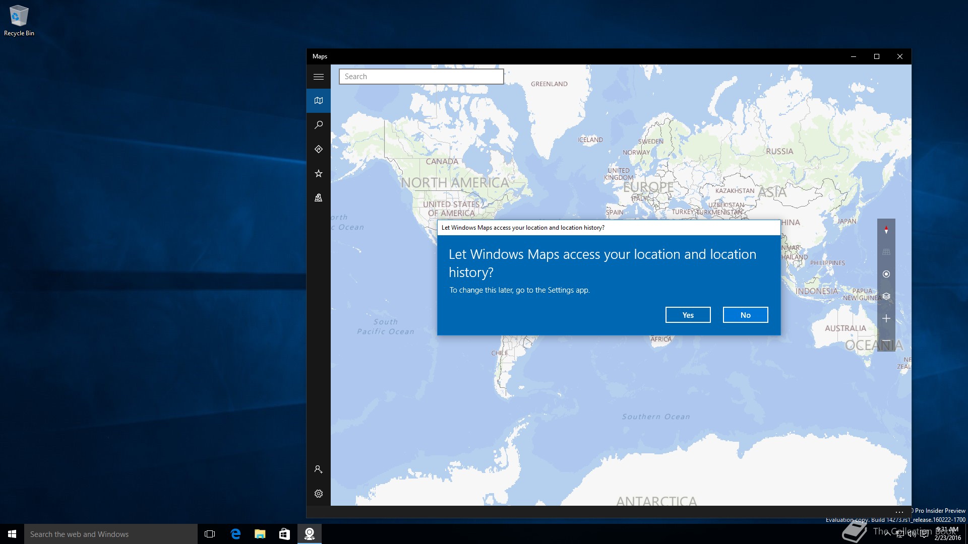Image resolution: width=968 pixels, height=544 pixels.
Task: Click the map tilt grid control
Action: 886,252
